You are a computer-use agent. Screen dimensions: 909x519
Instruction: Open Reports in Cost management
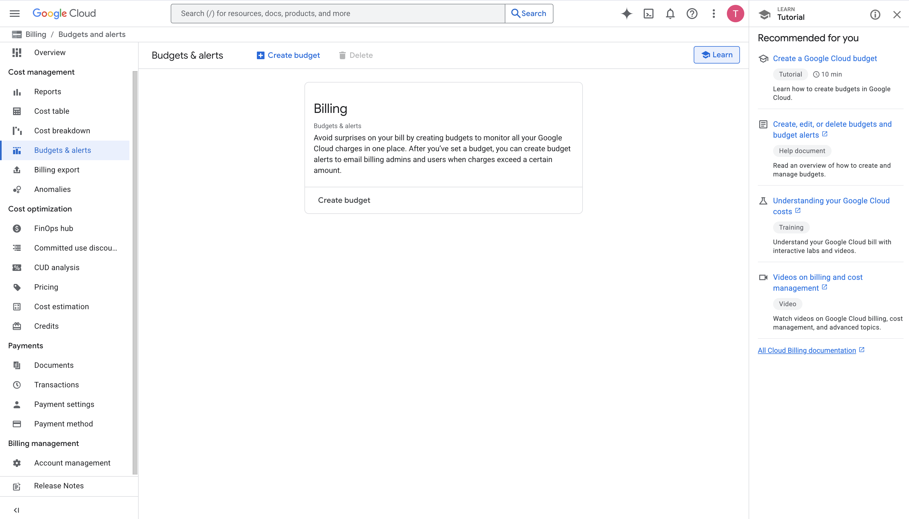pyautogui.click(x=48, y=91)
